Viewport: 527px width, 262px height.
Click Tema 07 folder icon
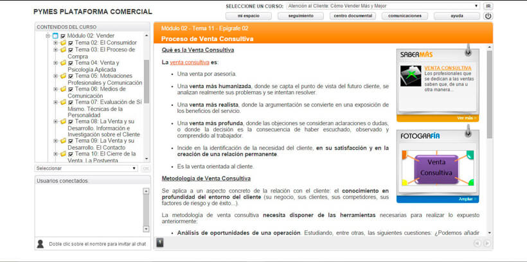tap(63, 102)
